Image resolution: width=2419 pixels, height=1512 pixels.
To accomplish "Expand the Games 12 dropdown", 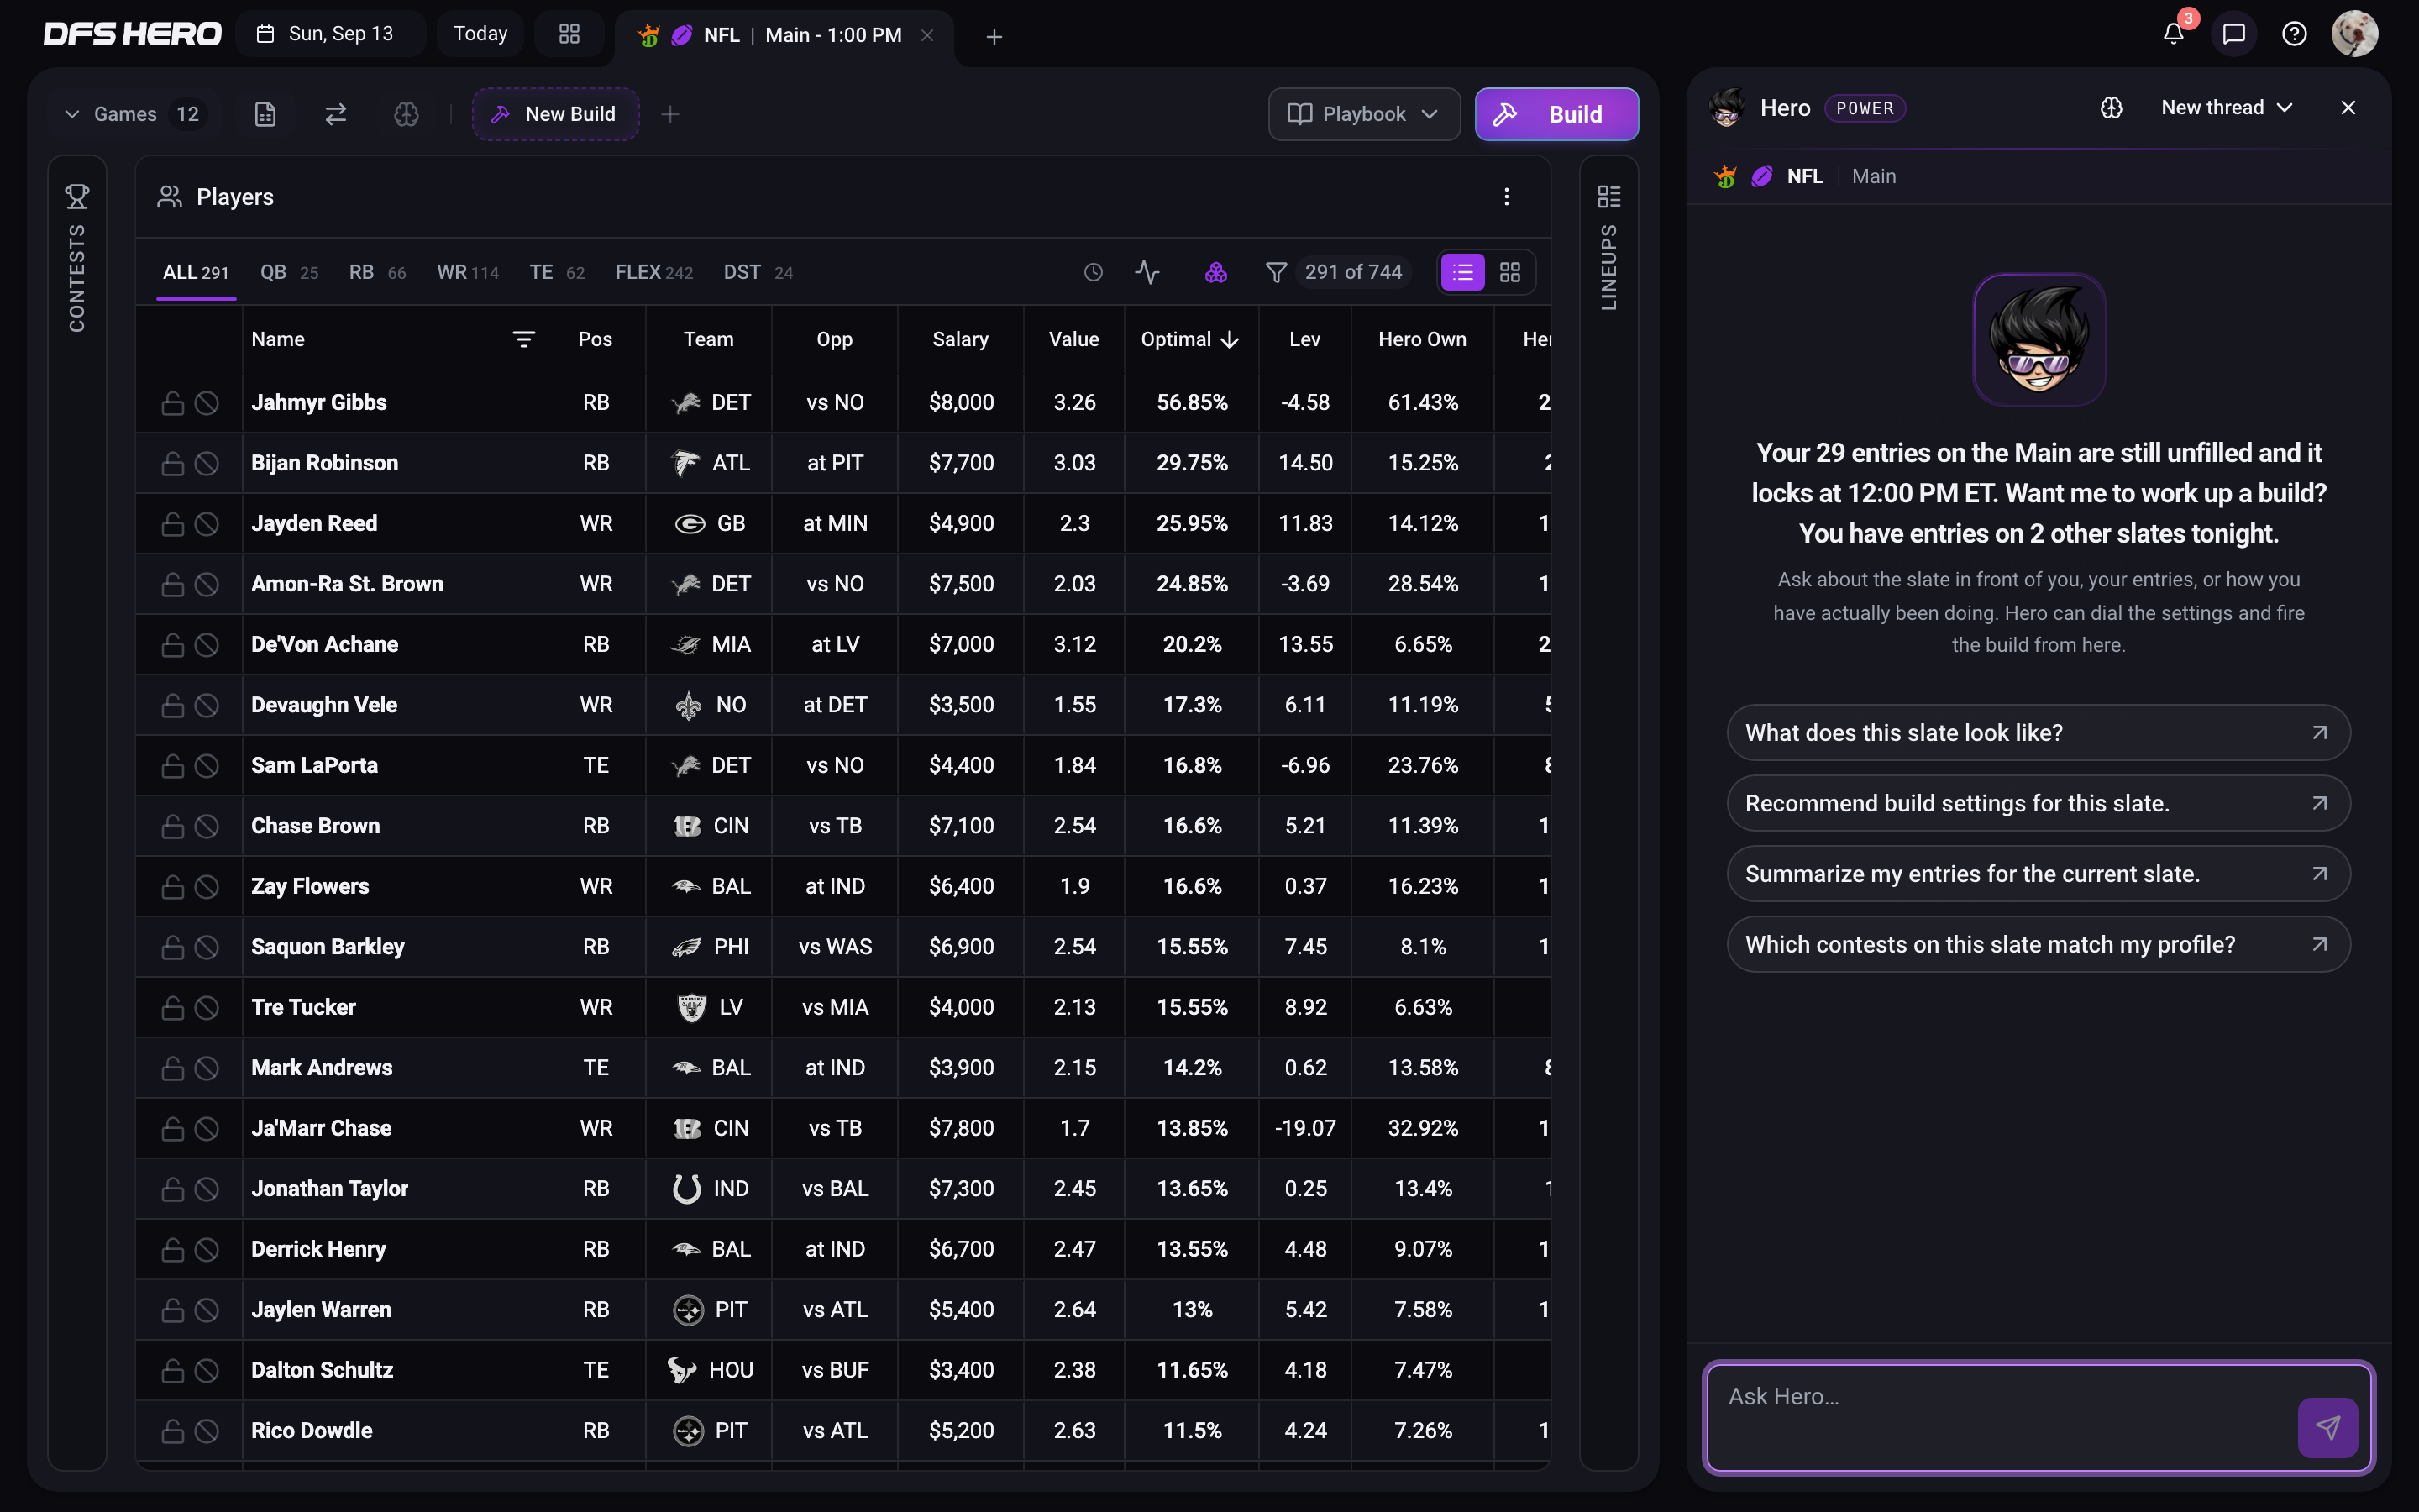I will tap(132, 114).
